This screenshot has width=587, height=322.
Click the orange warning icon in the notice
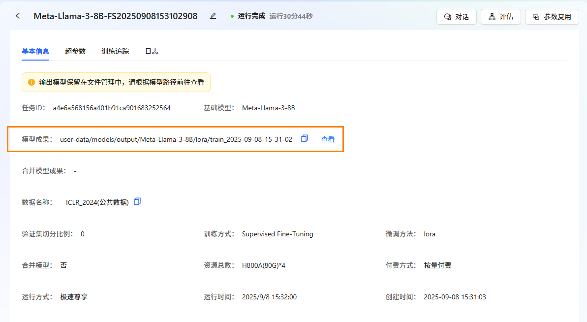tap(31, 82)
